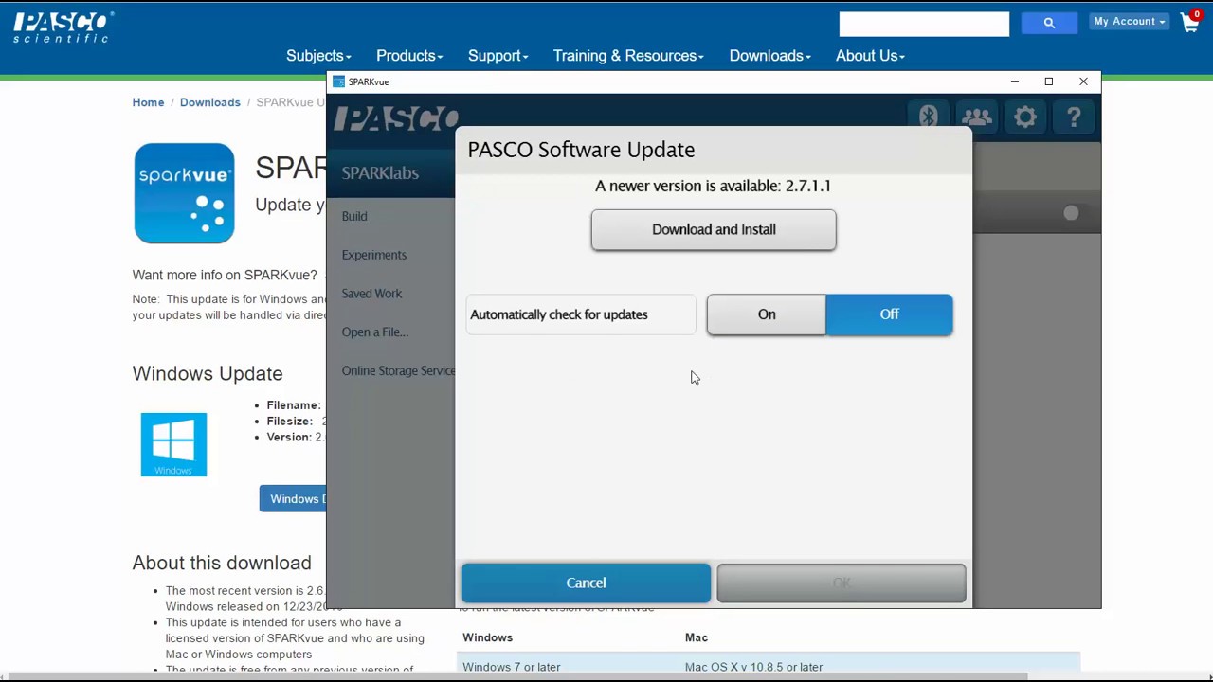Image resolution: width=1213 pixels, height=682 pixels.
Task: Click the "Filename:" label on the webpage
Action: [294, 405]
